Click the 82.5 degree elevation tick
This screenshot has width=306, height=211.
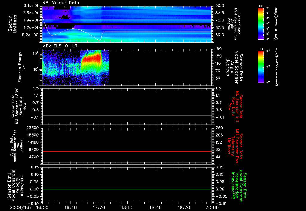coord(220,13)
